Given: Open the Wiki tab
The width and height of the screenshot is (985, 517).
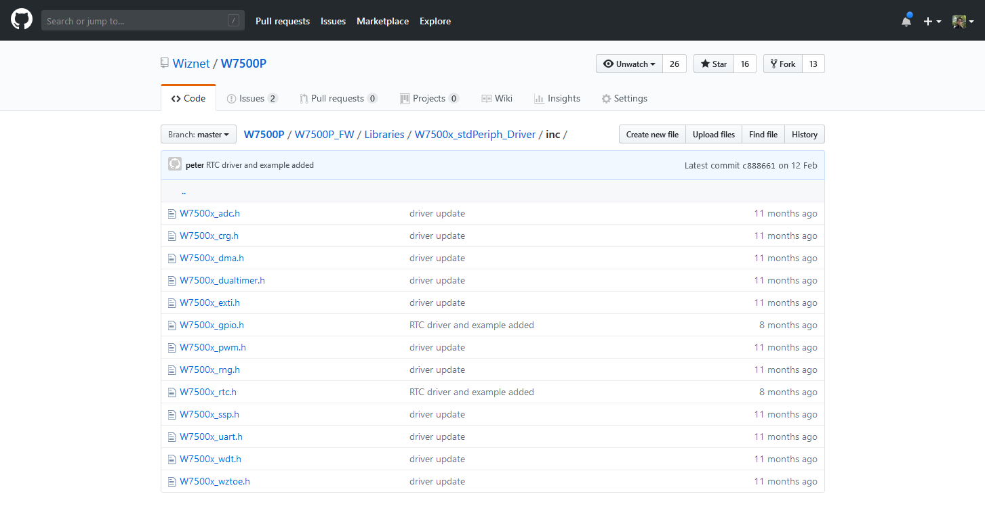Looking at the screenshot, I should point(497,98).
